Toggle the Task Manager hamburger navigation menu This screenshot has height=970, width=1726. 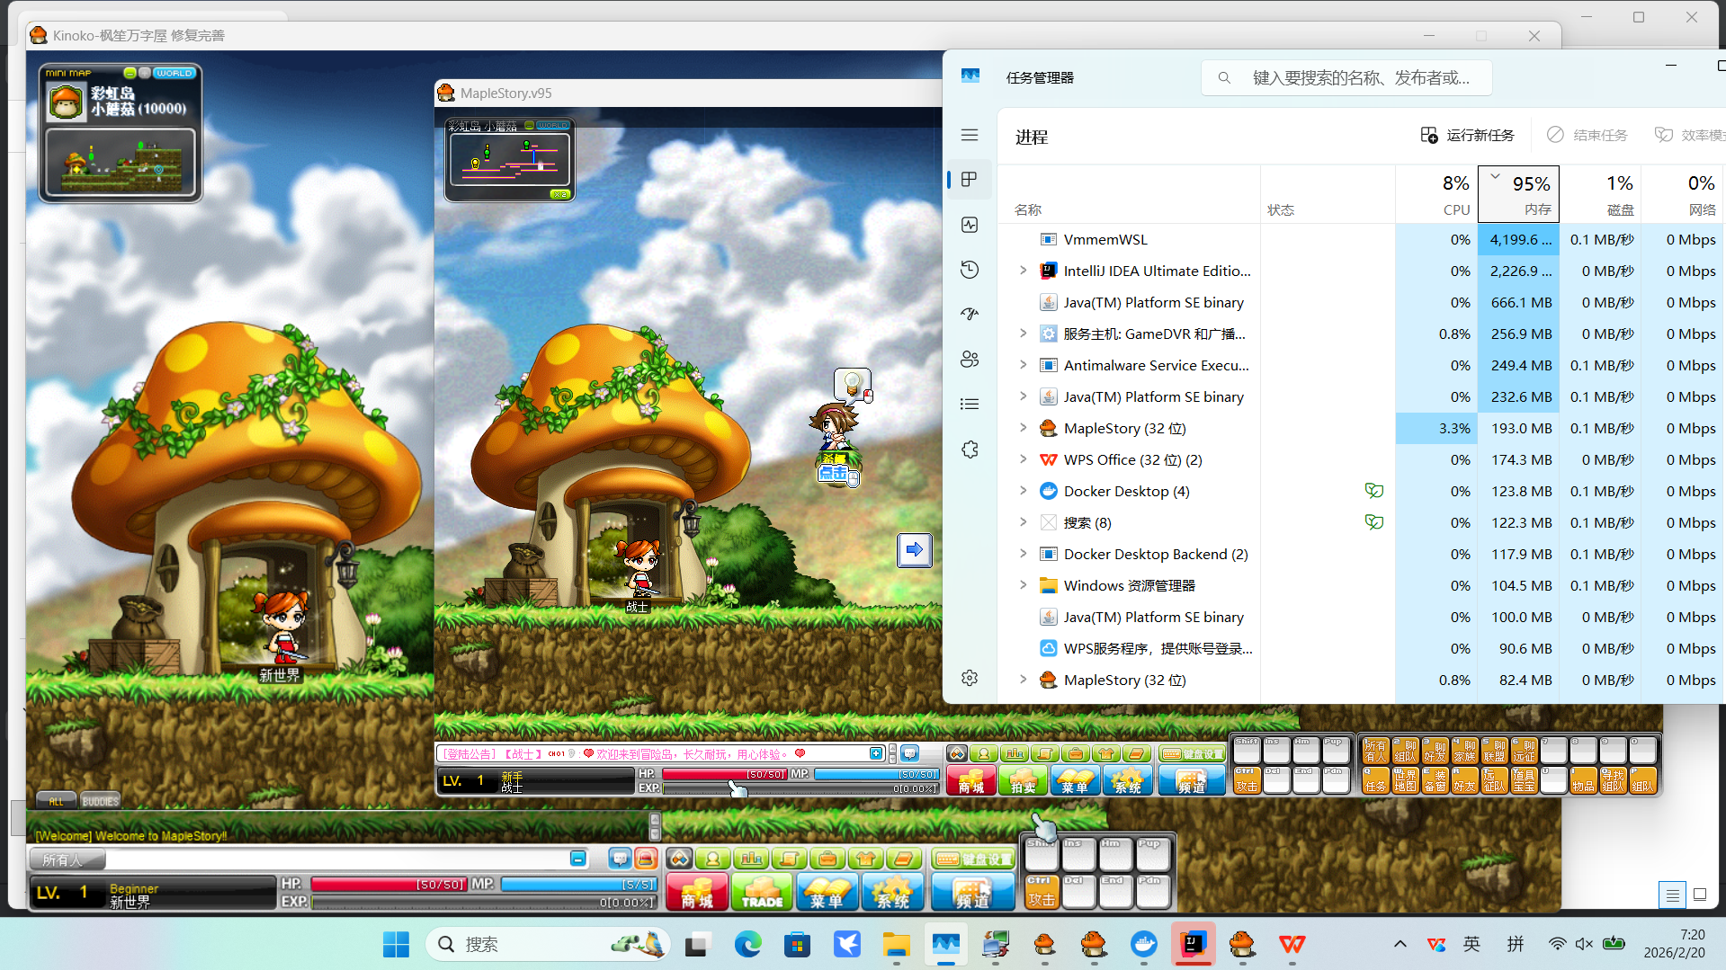point(970,135)
